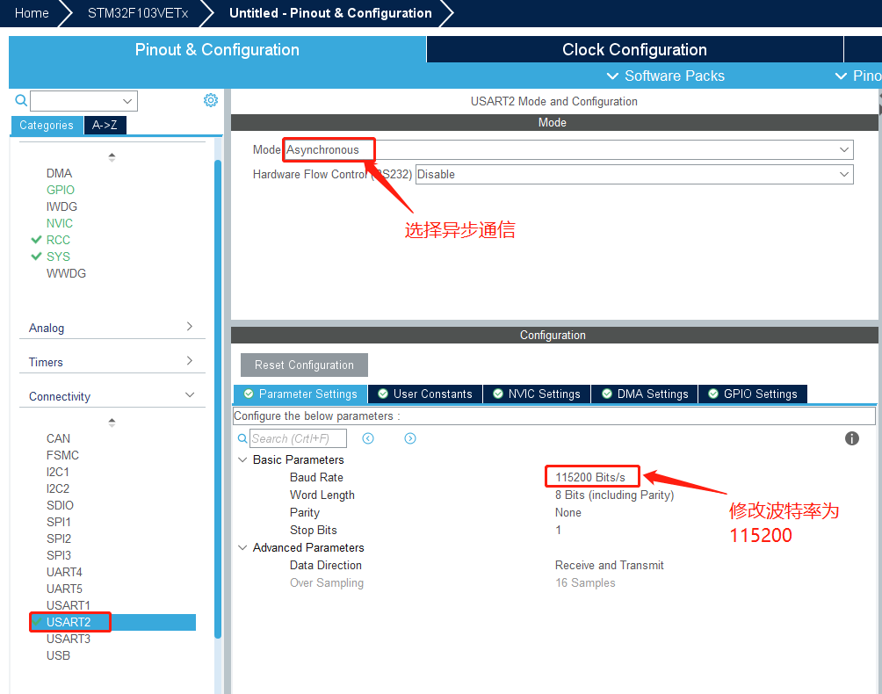The width and height of the screenshot is (882, 694).
Task: Select USART1 peripheral
Action: [x=68, y=605]
